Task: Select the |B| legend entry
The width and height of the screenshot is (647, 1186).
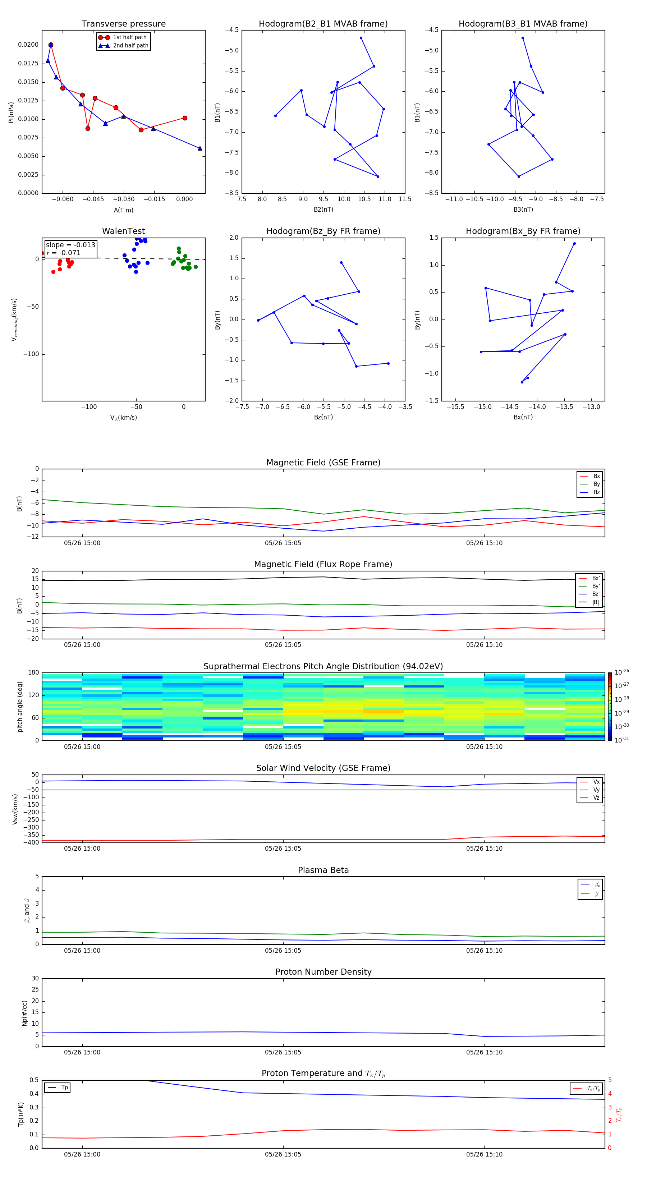Action: tap(589, 602)
